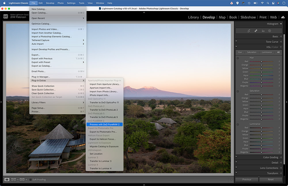Open the Print module
Viewport: 288px width, 186px height.
(263, 17)
